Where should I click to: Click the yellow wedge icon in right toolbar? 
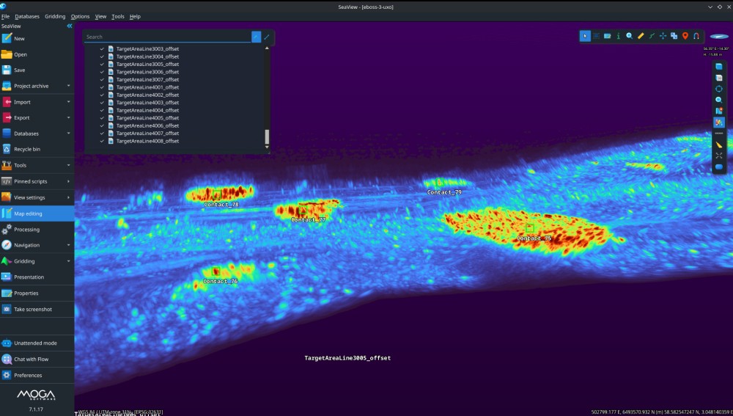pos(719,145)
